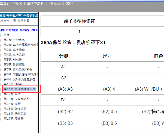Select 第8章 驾驶员信息和娱乐 chapter
The height and width of the screenshot is (133, 164).
[x=21, y=74]
